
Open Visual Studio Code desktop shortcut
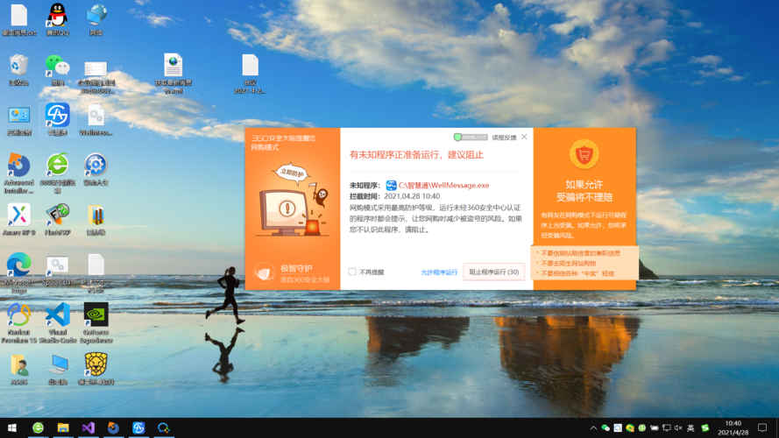[x=58, y=315]
